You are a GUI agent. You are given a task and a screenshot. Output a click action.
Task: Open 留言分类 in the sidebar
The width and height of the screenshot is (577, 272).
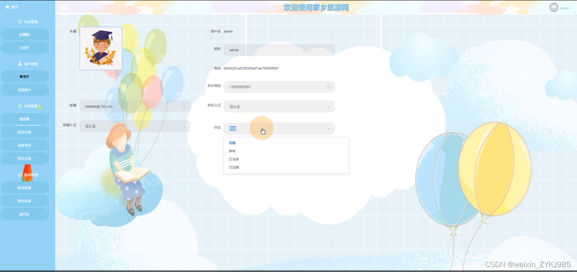pyautogui.click(x=25, y=132)
